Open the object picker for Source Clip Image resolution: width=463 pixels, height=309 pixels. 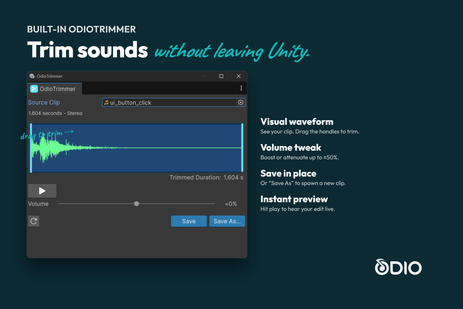coord(241,102)
